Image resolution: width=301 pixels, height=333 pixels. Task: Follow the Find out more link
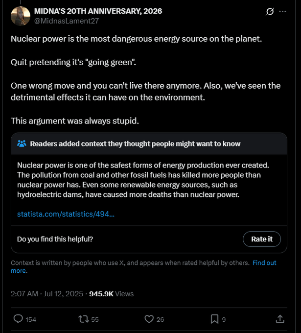point(264,263)
